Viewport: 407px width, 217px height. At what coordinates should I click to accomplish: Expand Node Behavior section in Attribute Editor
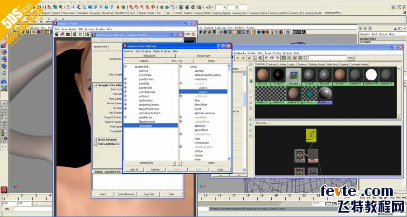(95, 139)
